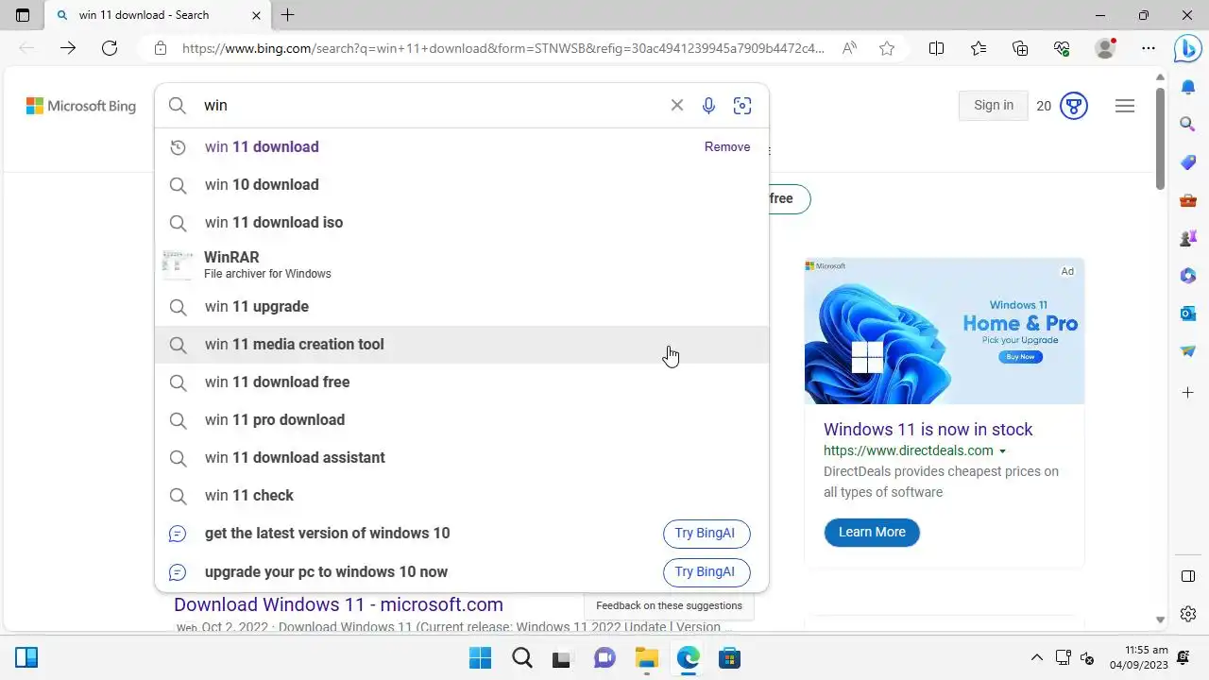Open Bing hamburger settings menu
The width and height of the screenshot is (1209, 680).
click(1125, 106)
